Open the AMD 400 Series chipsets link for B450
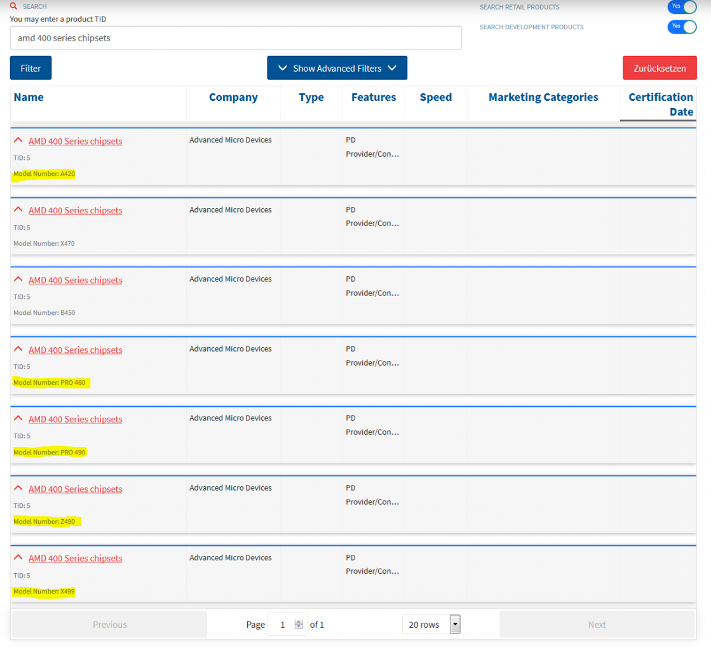Screen dimensions: 711x650 point(75,281)
